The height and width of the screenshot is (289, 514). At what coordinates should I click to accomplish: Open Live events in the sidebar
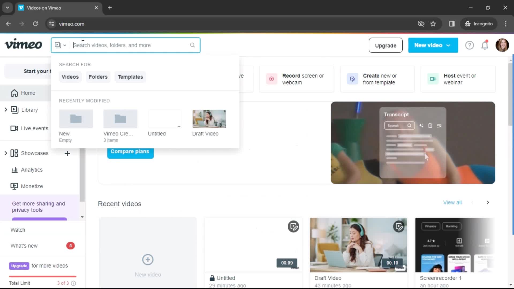tap(29, 128)
